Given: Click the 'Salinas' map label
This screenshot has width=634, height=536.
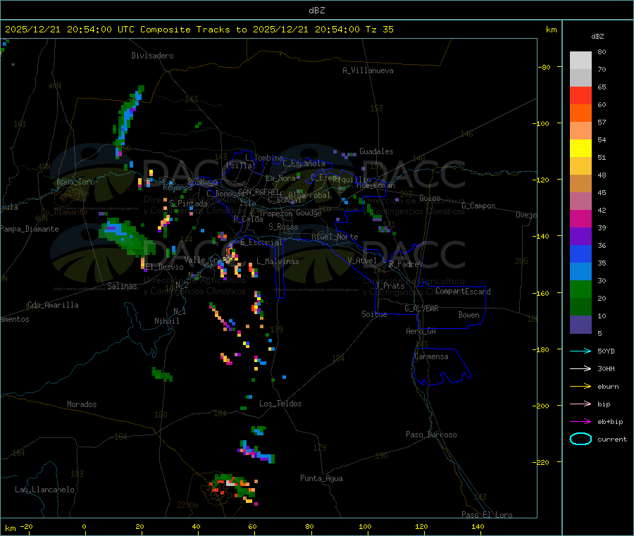Looking at the screenshot, I should click(x=122, y=286).
